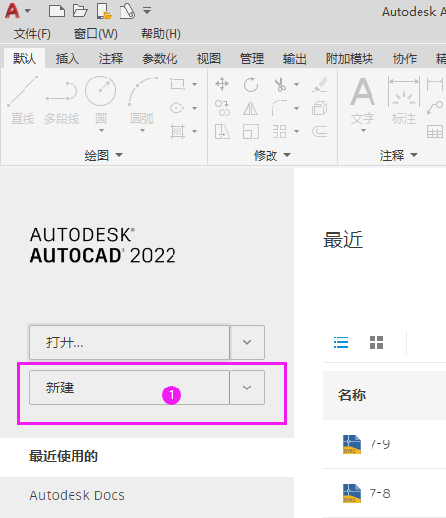Select the Array tool
This screenshot has width=446, height=518.
coord(279,131)
